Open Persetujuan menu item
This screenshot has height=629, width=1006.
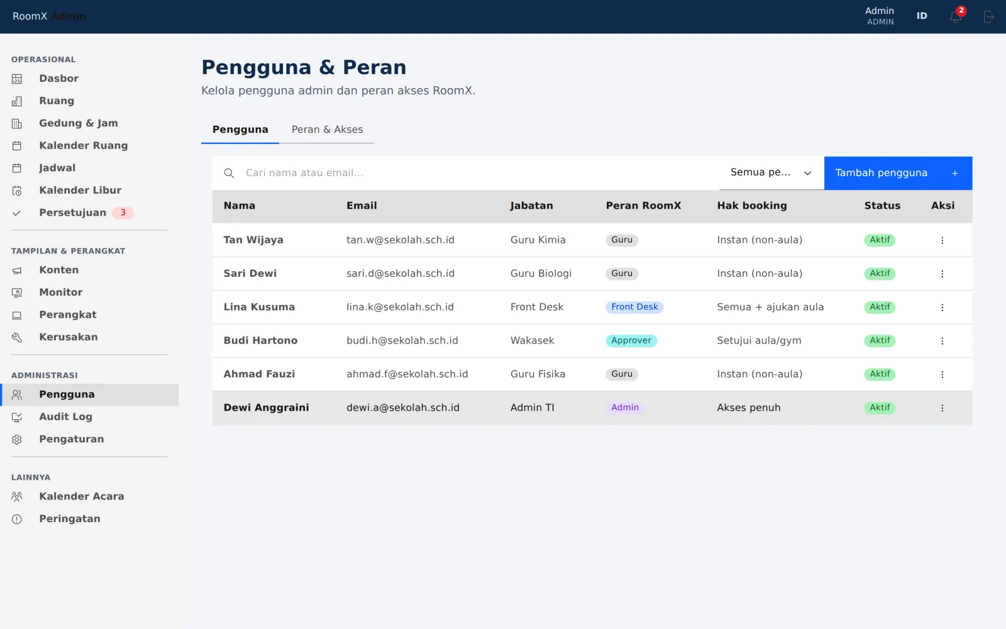pyautogui.click(x=89, y=213)
